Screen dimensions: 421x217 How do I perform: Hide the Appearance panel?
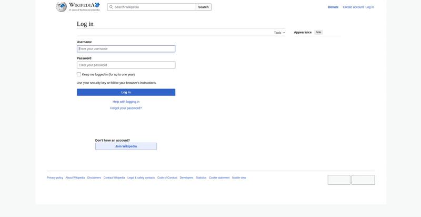coord(318,32)
